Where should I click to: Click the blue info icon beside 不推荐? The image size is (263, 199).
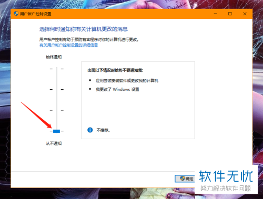(90, 130)
